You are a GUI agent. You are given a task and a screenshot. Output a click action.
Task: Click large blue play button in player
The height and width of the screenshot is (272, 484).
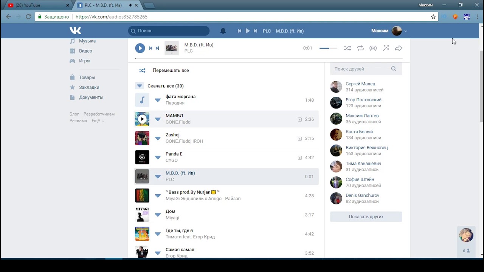tap(140, 48)
